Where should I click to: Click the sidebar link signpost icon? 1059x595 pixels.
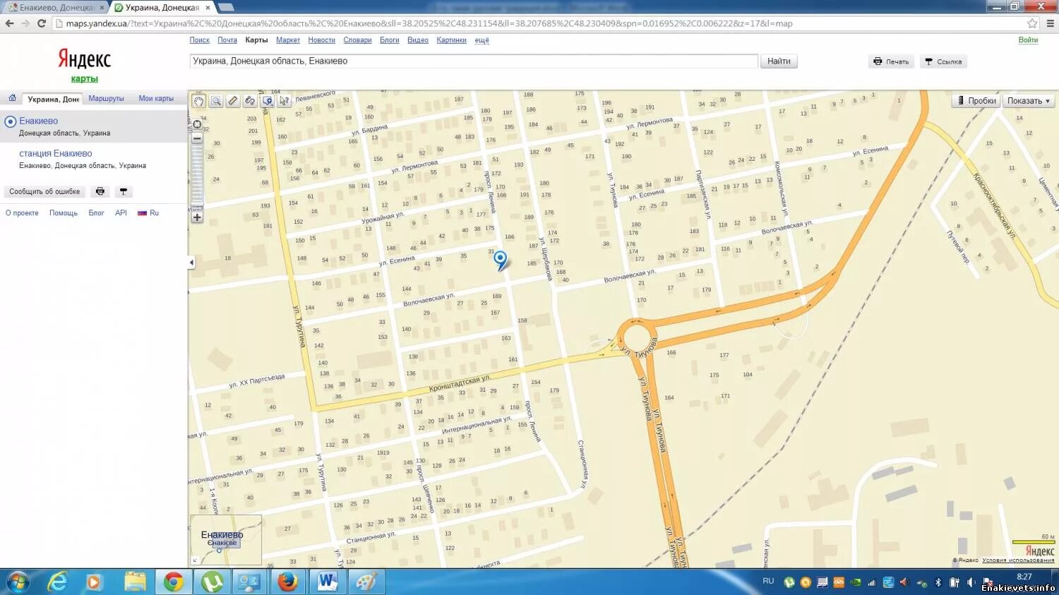click(124, 191)
